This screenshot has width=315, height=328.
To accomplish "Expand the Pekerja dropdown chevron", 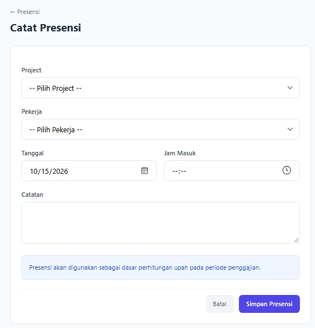I will pos(290,129).
